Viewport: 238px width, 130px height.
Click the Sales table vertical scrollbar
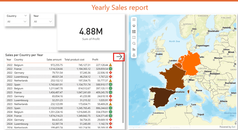click(123, 90)
